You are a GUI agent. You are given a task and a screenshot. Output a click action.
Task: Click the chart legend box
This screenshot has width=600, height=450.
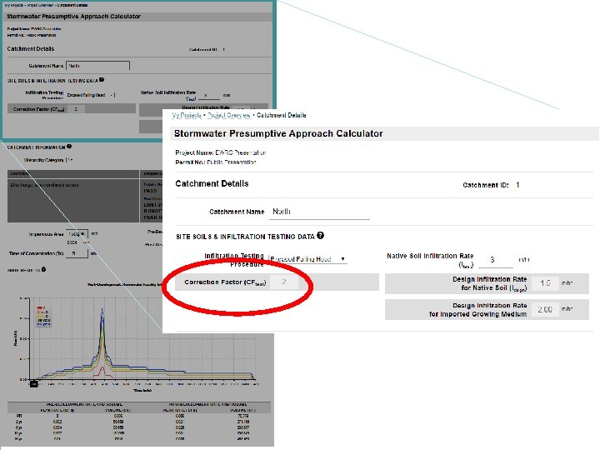pos(43,316)
